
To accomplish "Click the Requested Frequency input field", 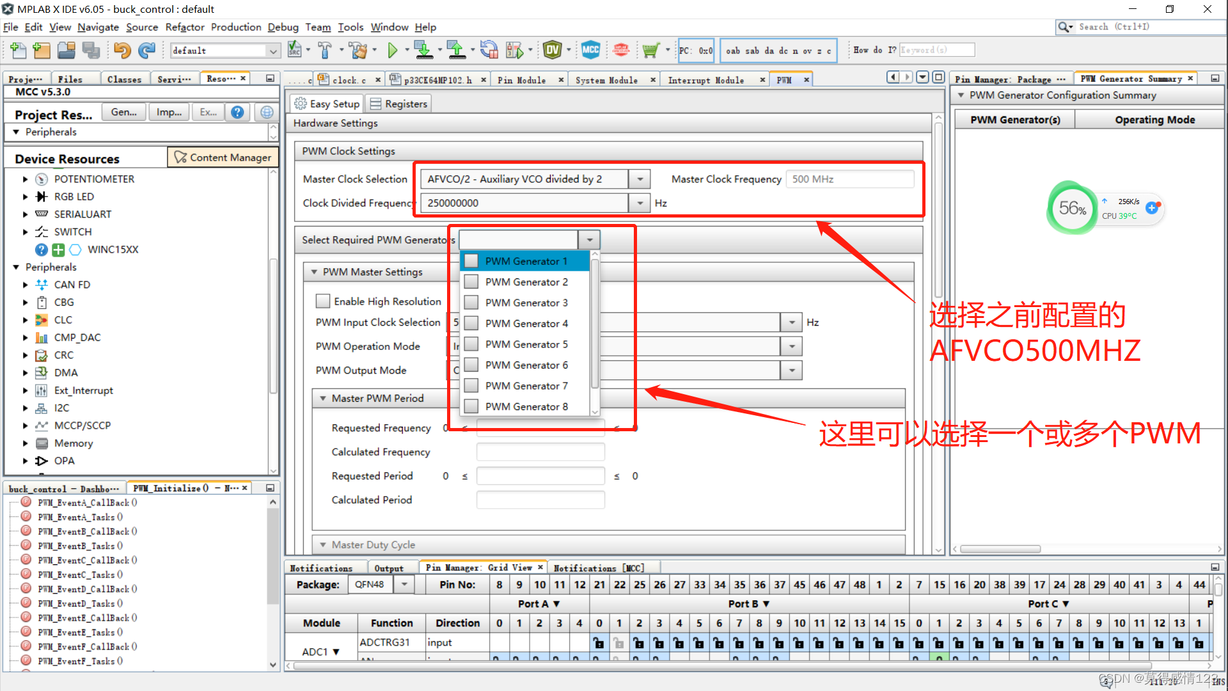I will point(540,427).
